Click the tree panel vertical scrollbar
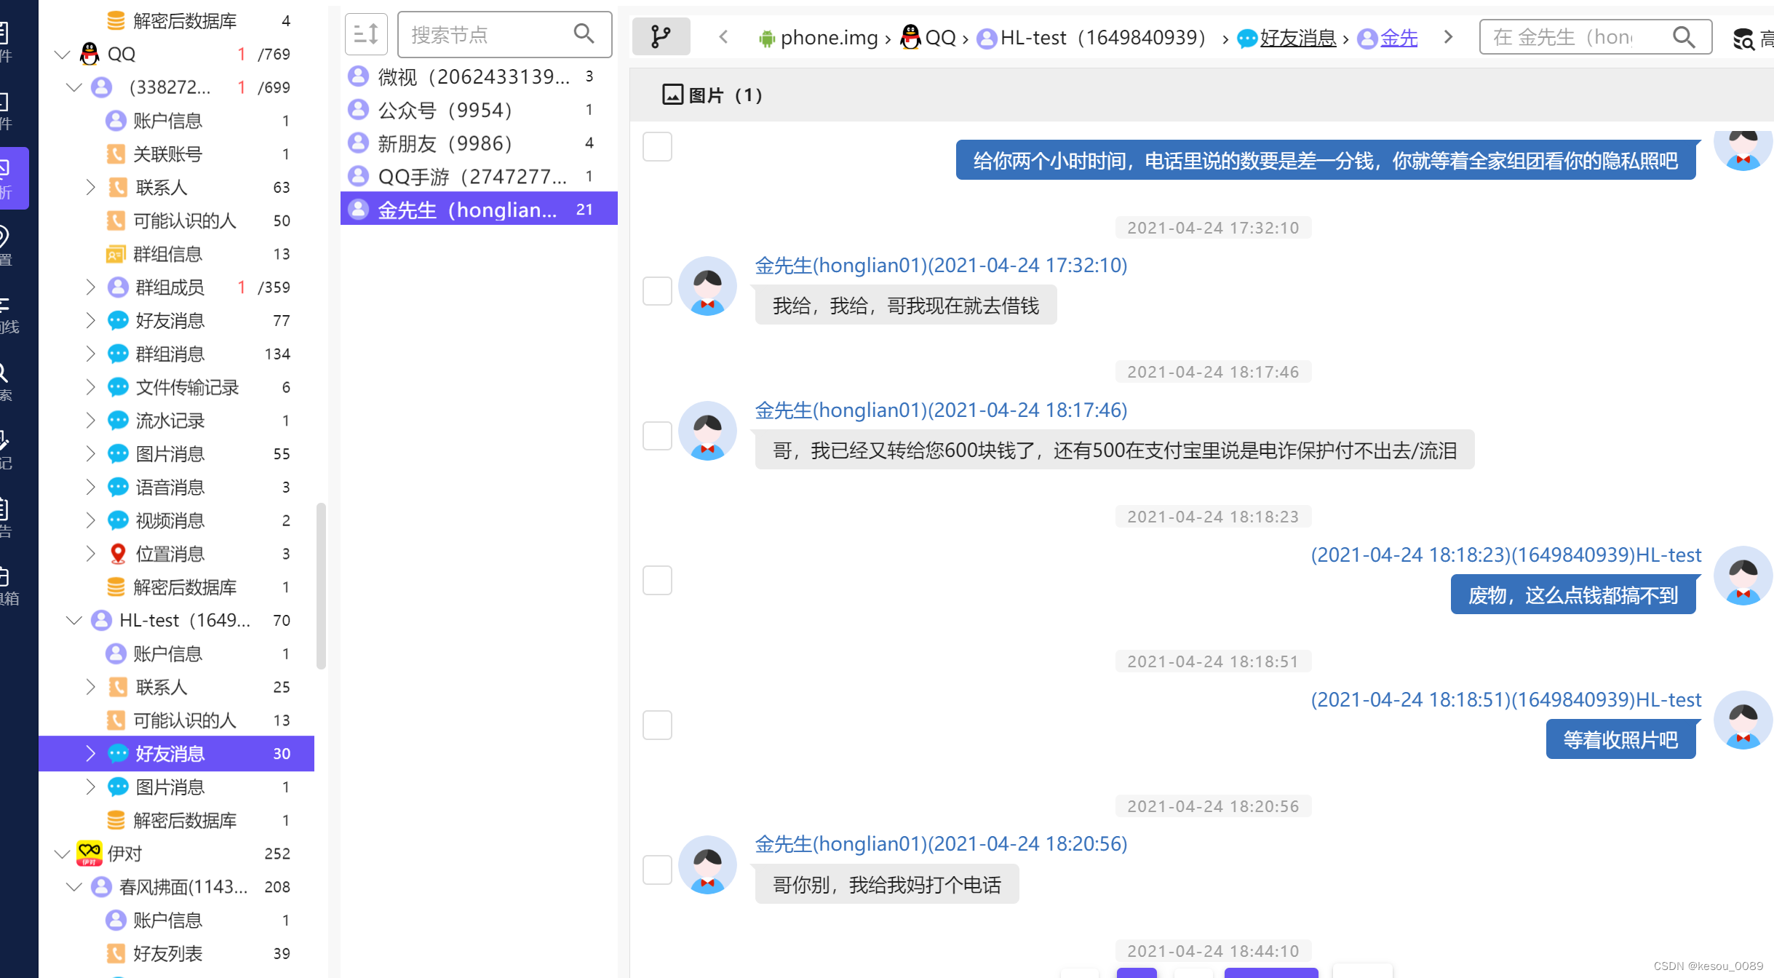The image size is (1774, 978). pos(321,584)
